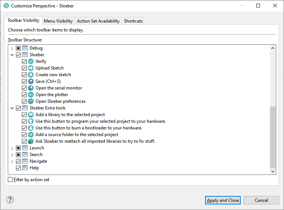Click the Help toolbar group icon
The image size is (284, 210).
pyautogui.click(x=25, y=168)
